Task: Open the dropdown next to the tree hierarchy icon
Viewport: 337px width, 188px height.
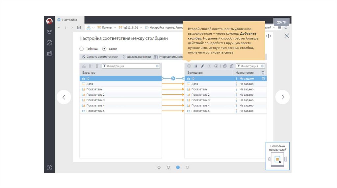Action: tap(93, 28)
